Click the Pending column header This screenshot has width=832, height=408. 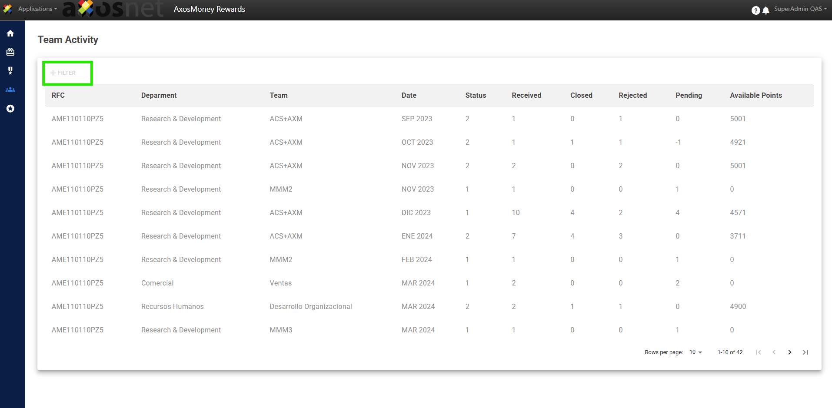click(x=688, y=96)
